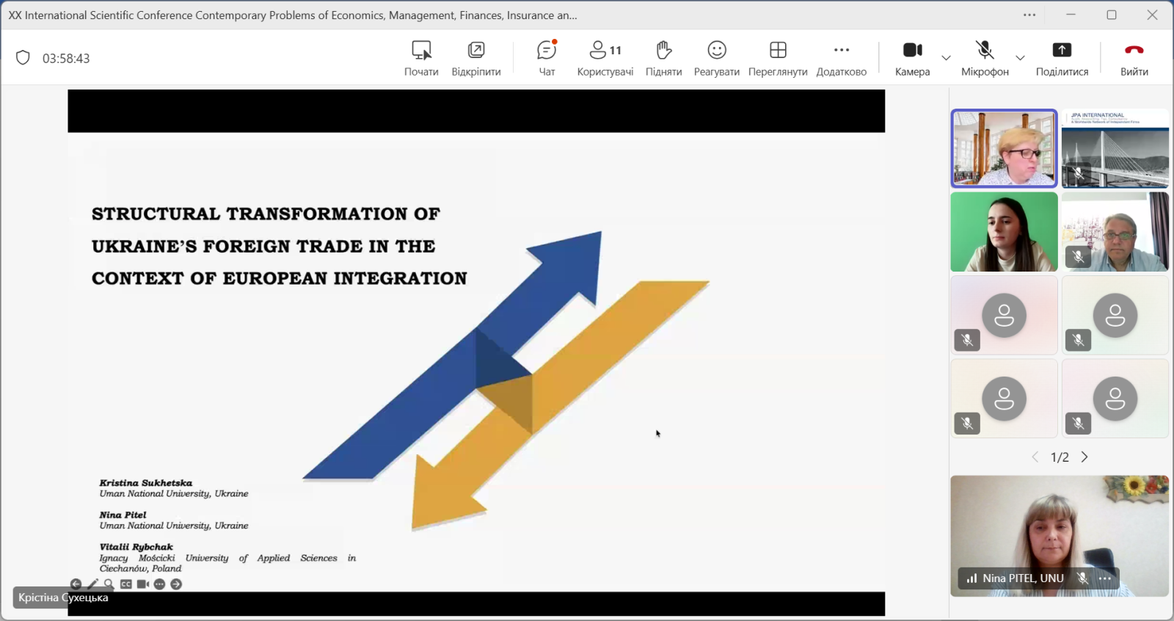The image size is (1174, 621).
Task: Toggle the Камера on or off
Action: click(912, 58)
